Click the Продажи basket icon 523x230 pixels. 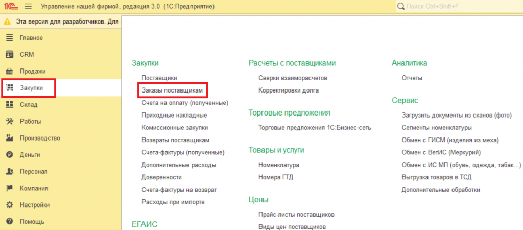pyautogui.click(x=10, y=71)
